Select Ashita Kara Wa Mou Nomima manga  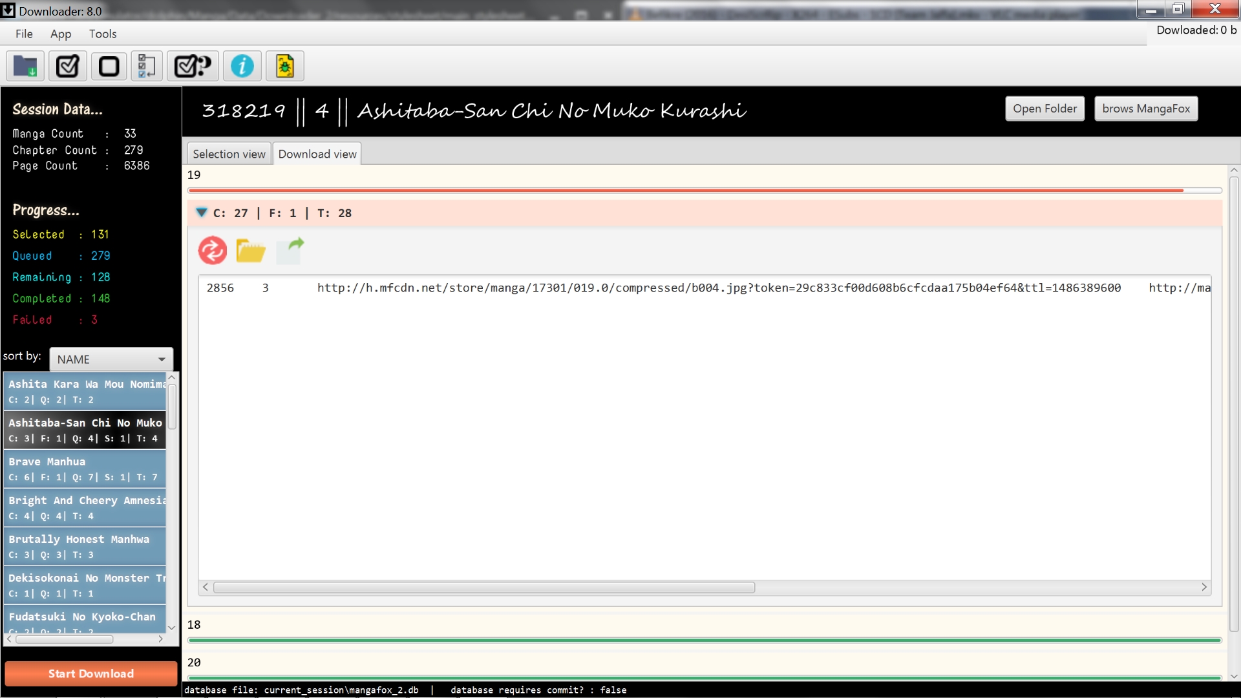click(85, 391)
